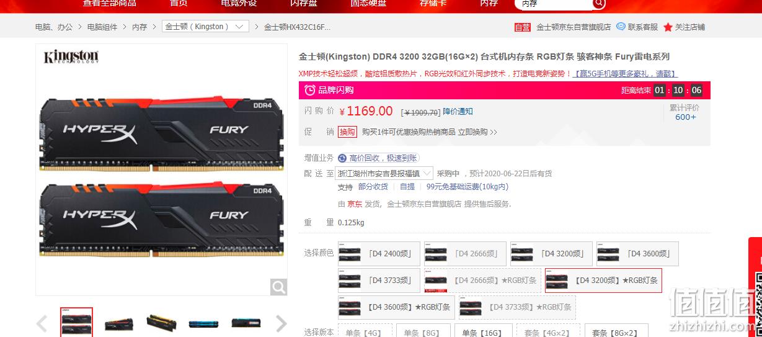Open the 金士顿京东自营旗舰店 store link
This screenshot has height=337, width=762.
[574, 27]
